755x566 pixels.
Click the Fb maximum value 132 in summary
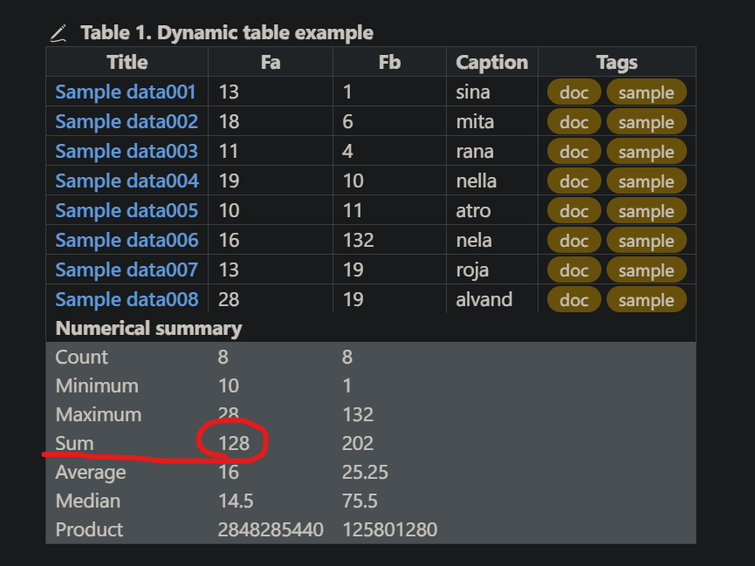click(x=358, y=415)
